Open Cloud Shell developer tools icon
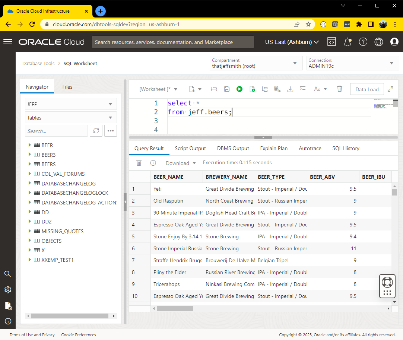403x340 pixels. 331,42
